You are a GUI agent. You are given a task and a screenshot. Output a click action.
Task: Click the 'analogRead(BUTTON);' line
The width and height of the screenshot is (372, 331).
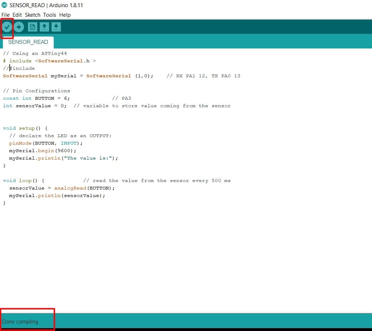point(62,188)
